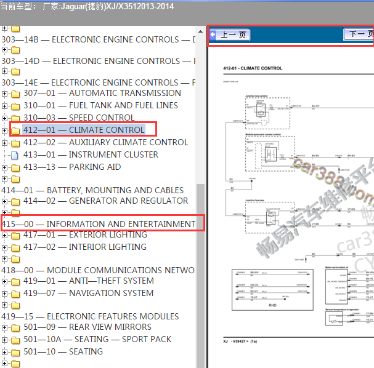374x368 pixels.
Task: Open folder icon above 414—01 Battery entry
Action: pos(15,179)
